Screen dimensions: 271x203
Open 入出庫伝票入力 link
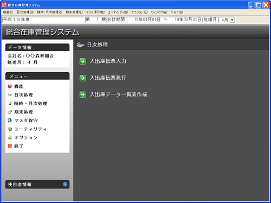[108, 61]
